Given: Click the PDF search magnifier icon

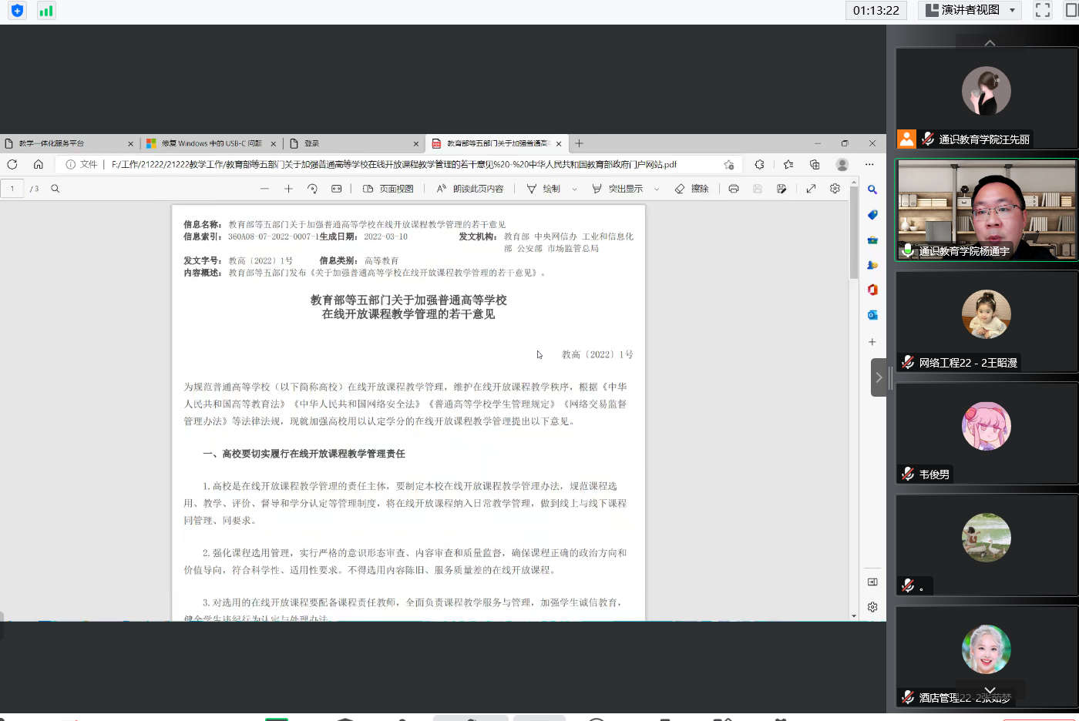Looking at the screenshot, I should click(55, 189).
